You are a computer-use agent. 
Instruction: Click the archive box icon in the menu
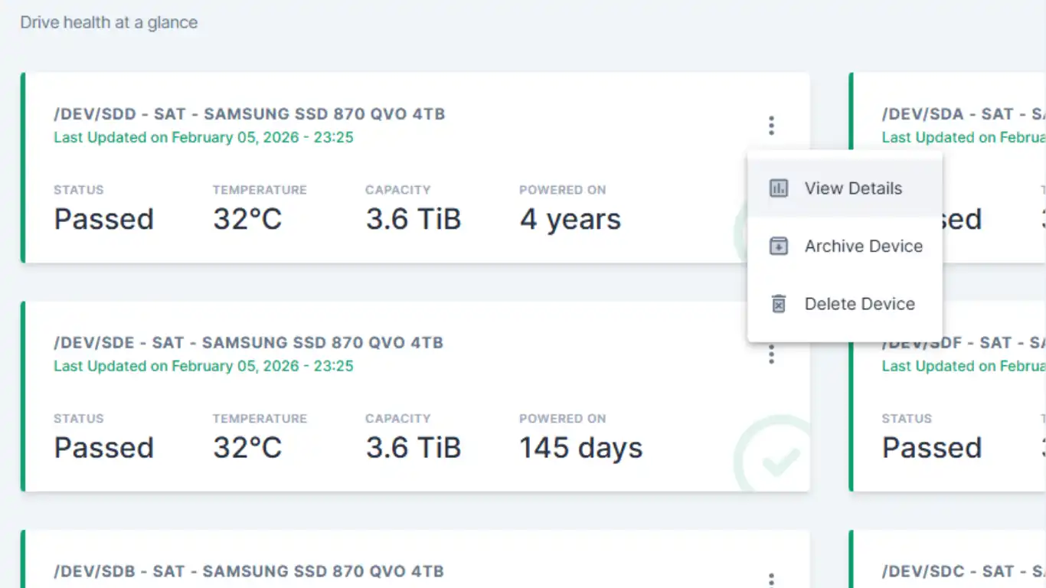pyautogui.click(x=778, y=247)
